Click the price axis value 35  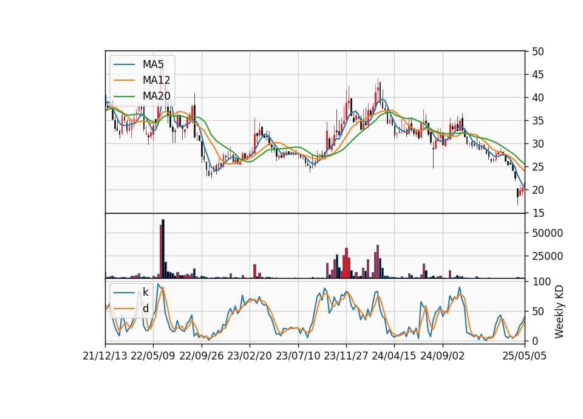(537, 121)
